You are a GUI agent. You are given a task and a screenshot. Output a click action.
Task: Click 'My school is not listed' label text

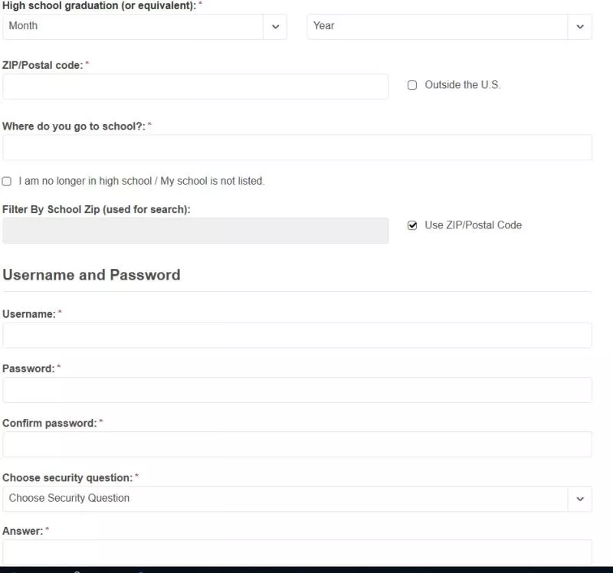(212, 181)
